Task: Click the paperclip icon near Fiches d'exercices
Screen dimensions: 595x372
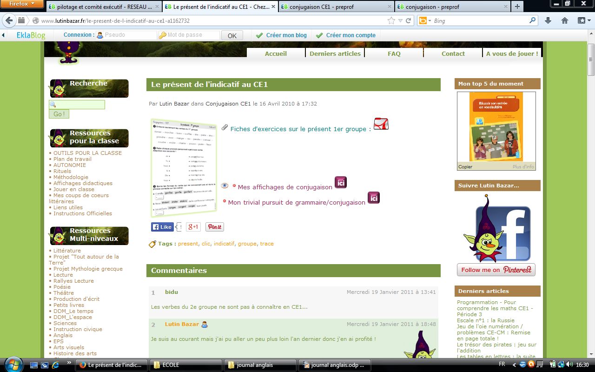Action: (225, 127)
